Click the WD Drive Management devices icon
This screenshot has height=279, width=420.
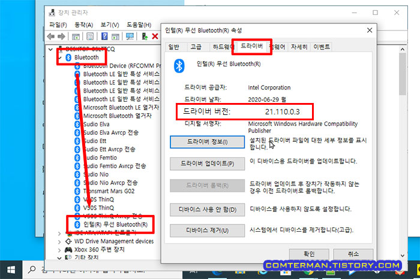point(68,241)
